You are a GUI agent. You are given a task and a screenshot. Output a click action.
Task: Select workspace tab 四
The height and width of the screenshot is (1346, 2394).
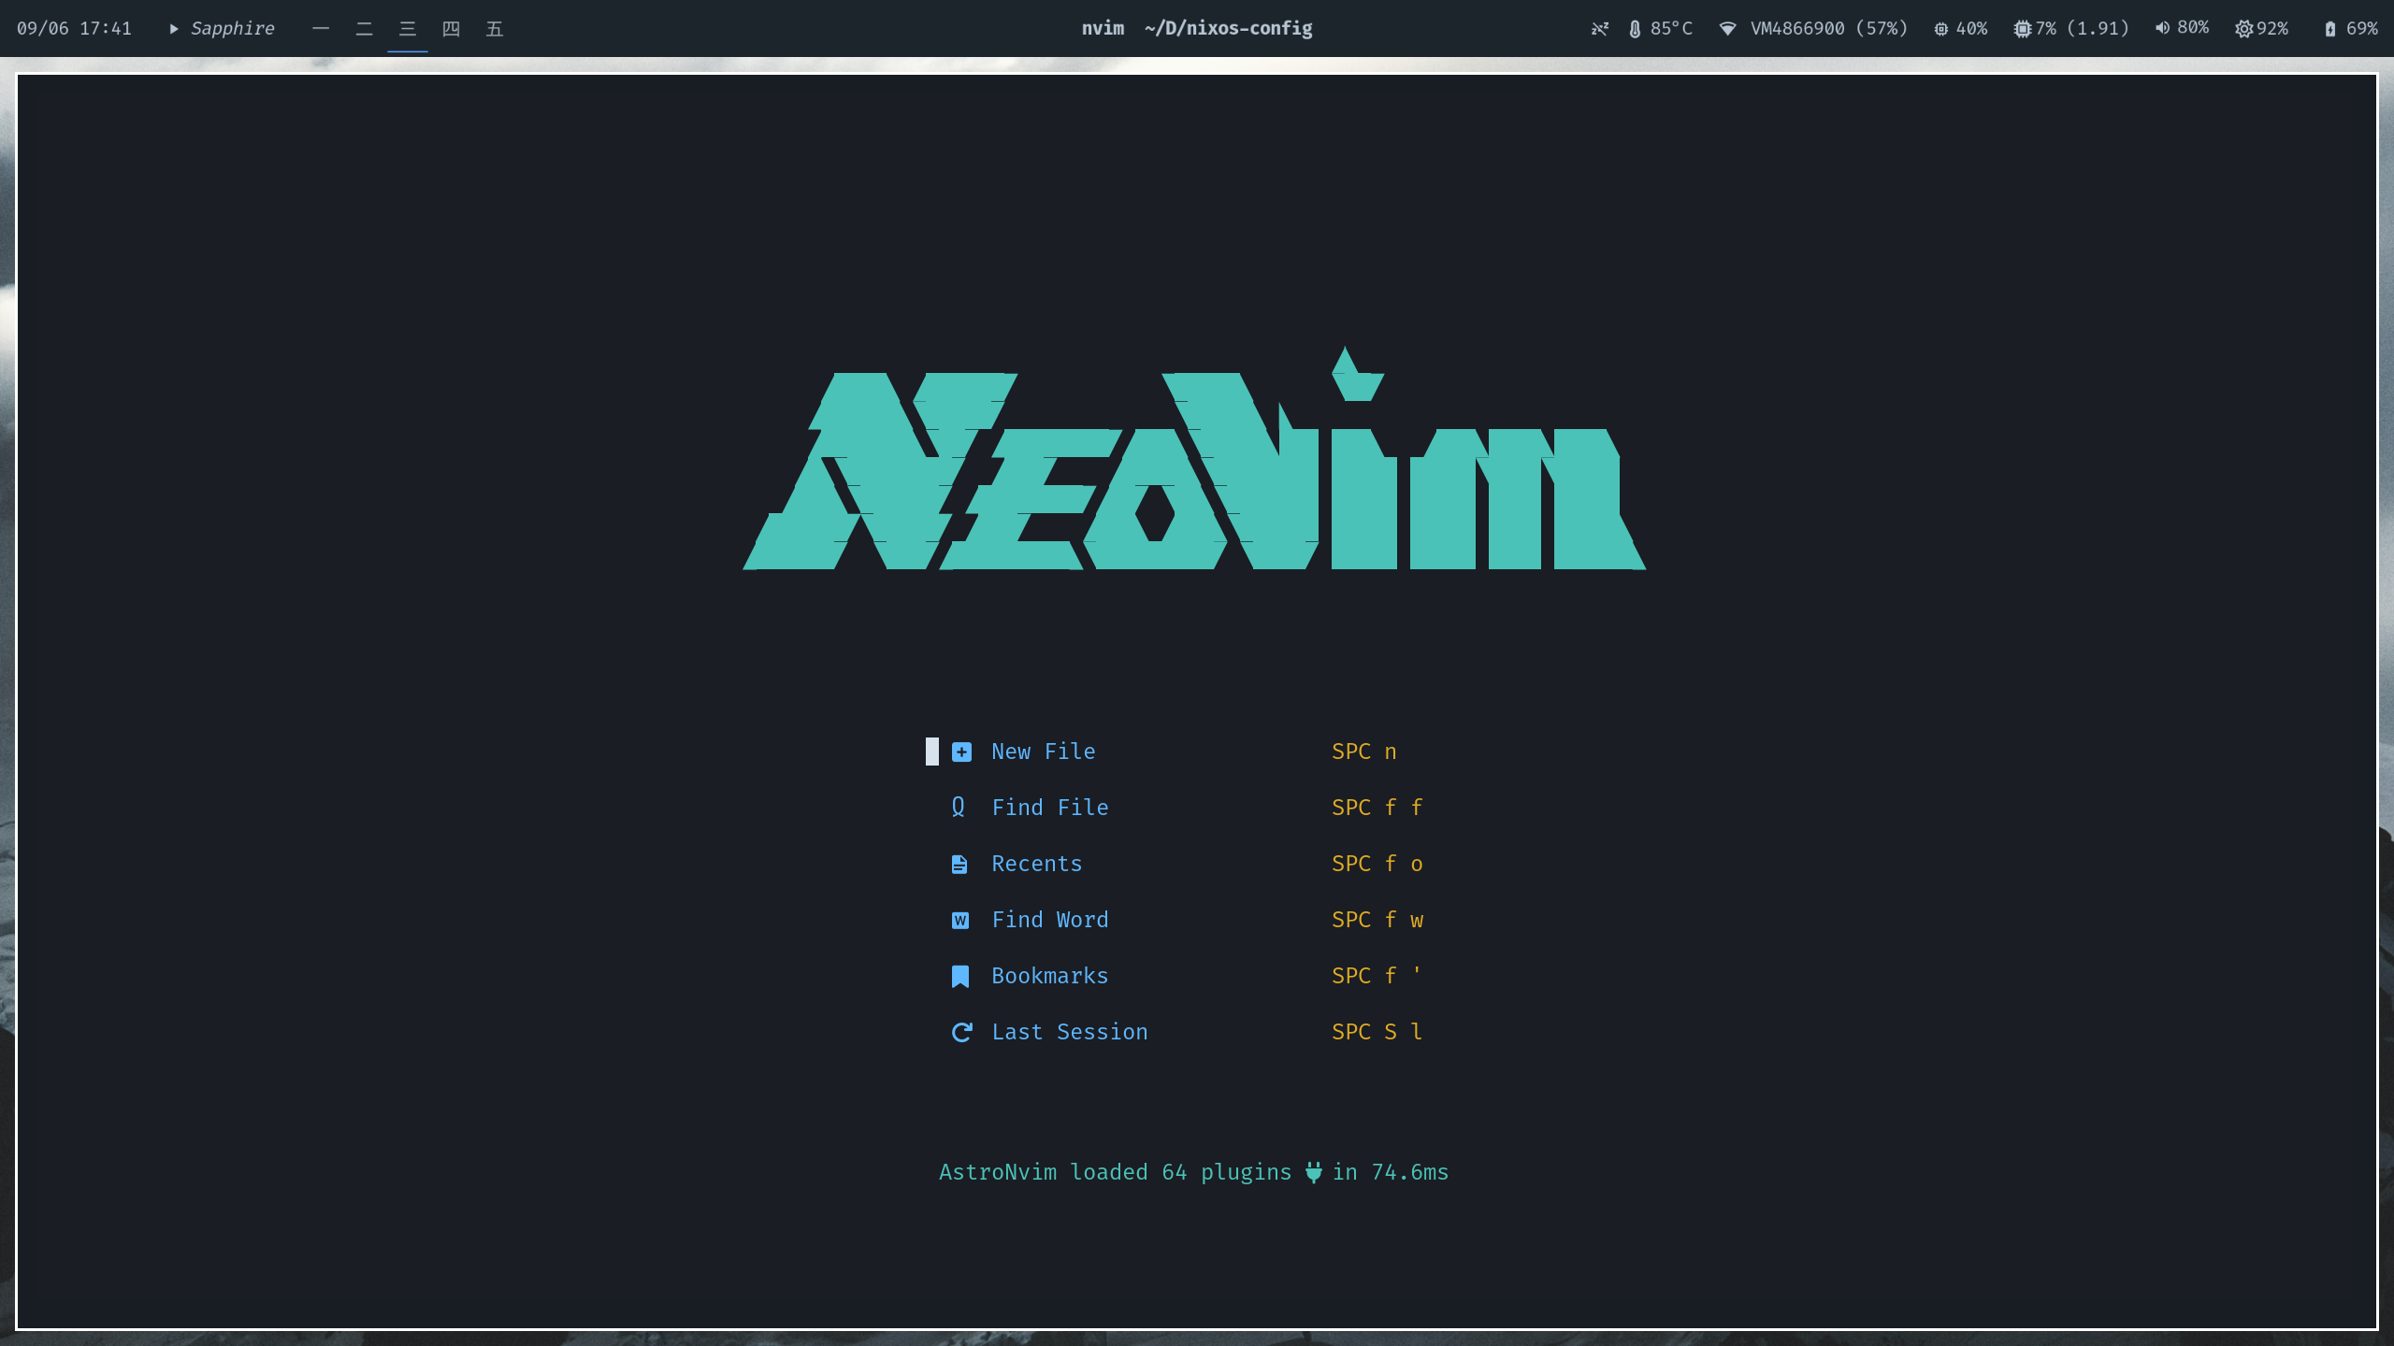coord(451,28)
